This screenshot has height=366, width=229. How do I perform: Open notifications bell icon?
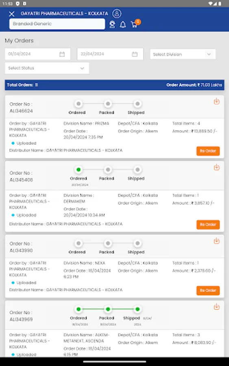[123, 24]
